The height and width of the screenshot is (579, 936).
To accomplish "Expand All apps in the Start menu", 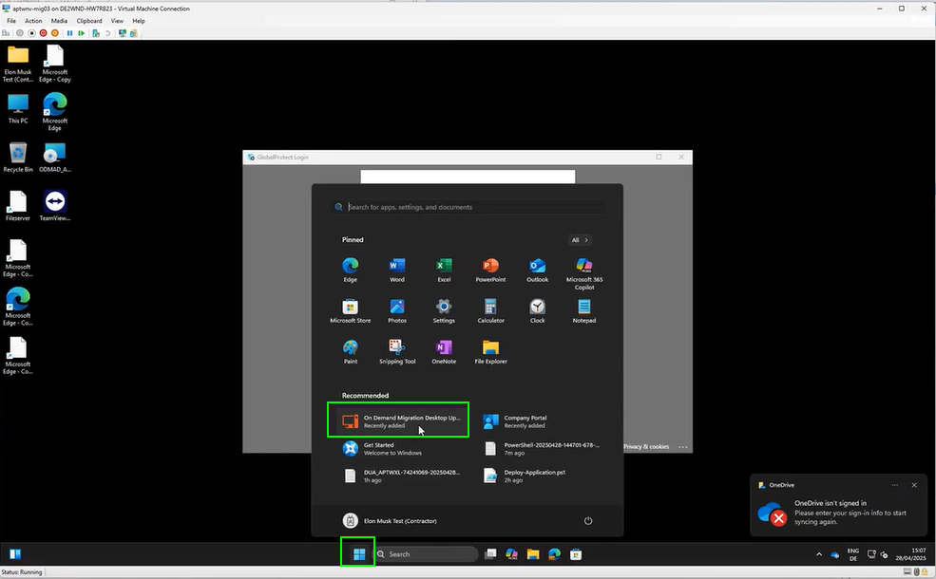I will click(579, 240).
